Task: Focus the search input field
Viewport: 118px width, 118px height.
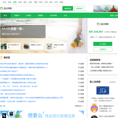Action: 38,9
